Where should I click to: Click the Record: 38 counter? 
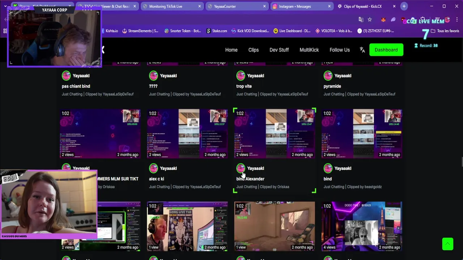click(x=426, y=45)
